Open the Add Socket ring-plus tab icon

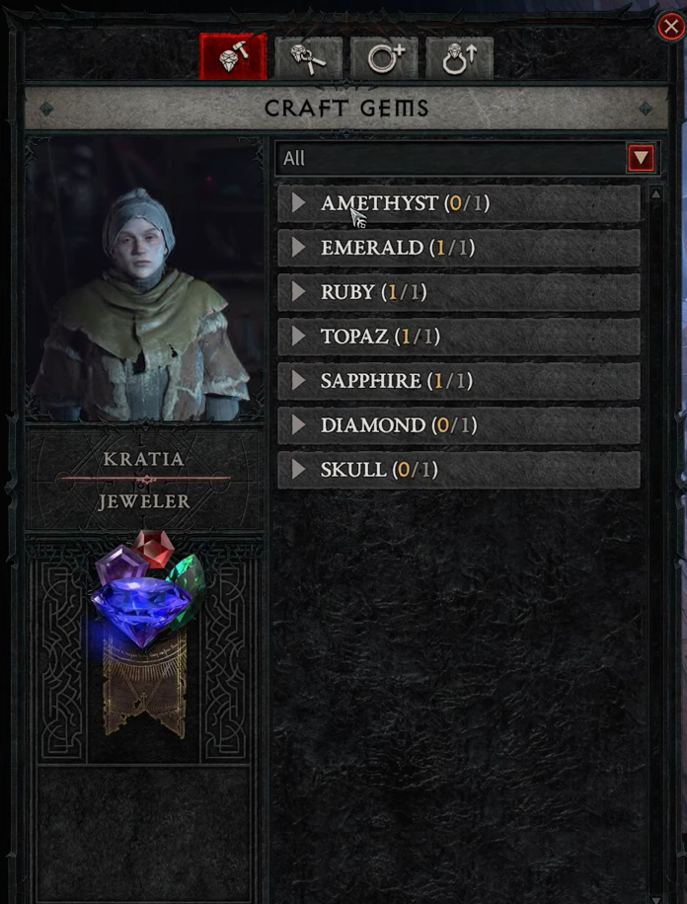point(384,57)
